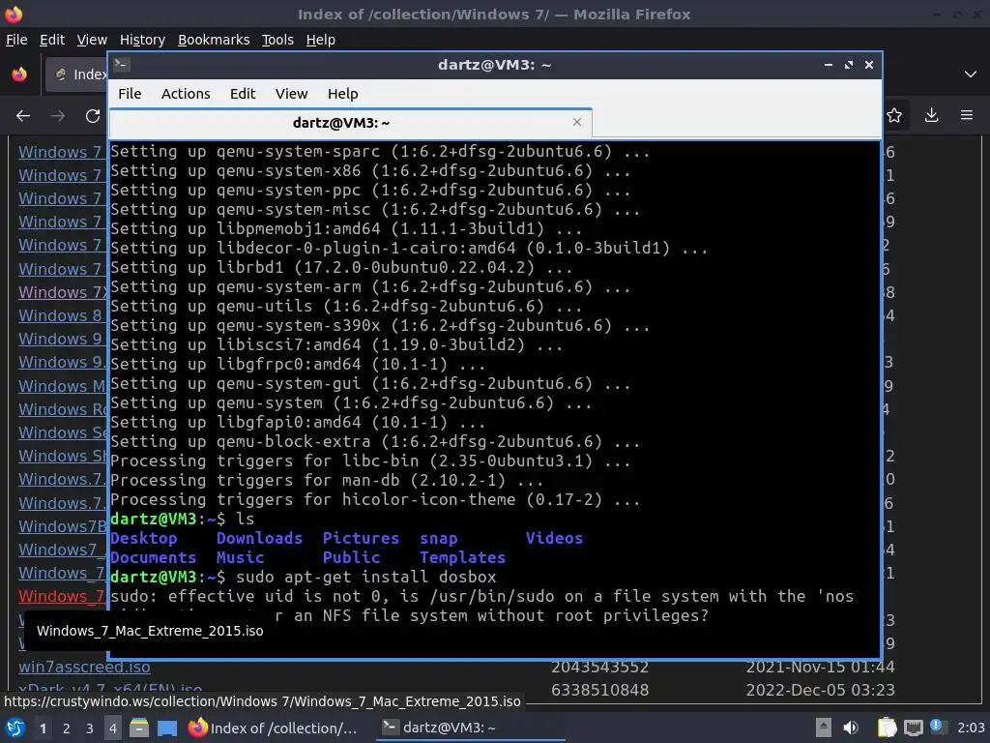Open the 'Windows Se' link in Firefox
The image size is (990, 743).
tap(63, 432)
